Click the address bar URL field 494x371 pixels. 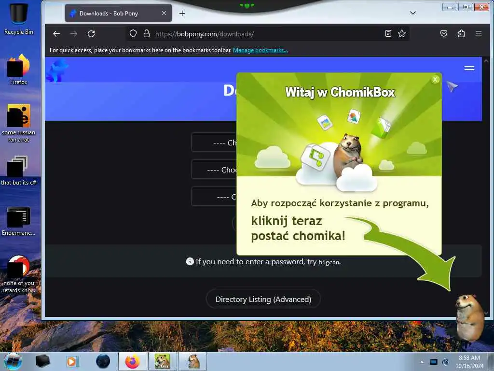[x=268, y=34]
